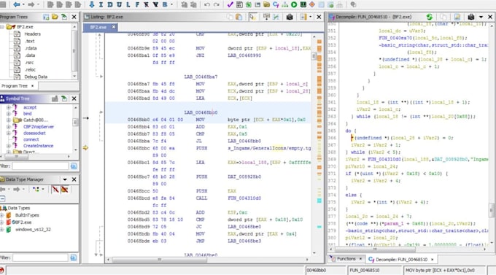Select 'Headers' item in Program Trees
The width and height of the screenshot is (496, 275).
coord(32,34)
